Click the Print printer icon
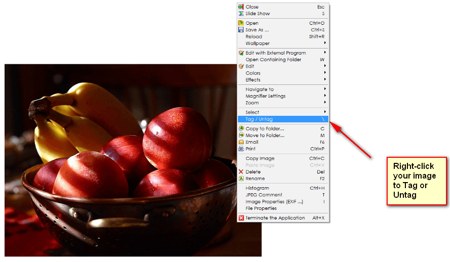The image size is (450, 262). pos(241,149)
